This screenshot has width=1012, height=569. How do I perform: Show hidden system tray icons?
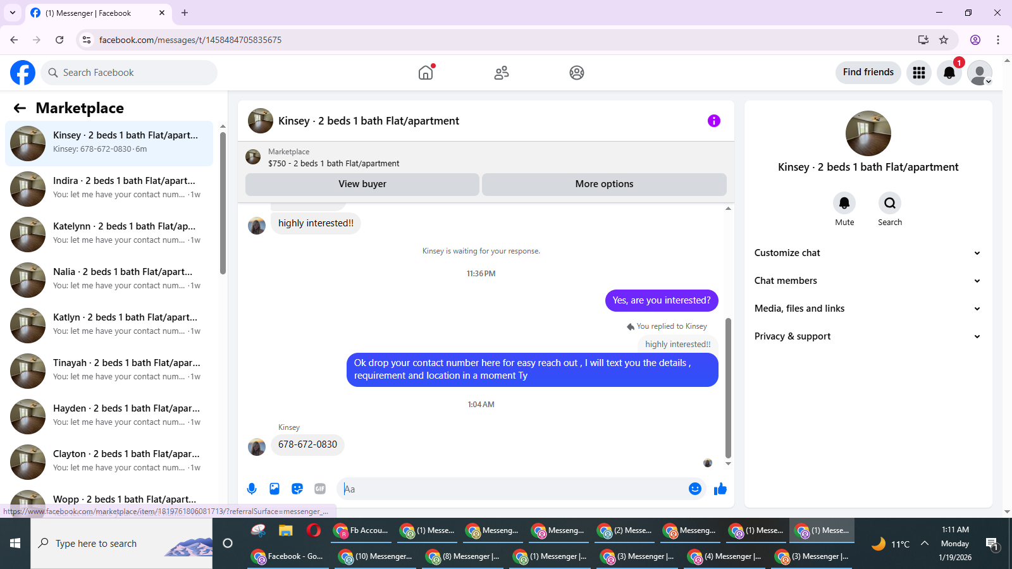coord(925,544)
